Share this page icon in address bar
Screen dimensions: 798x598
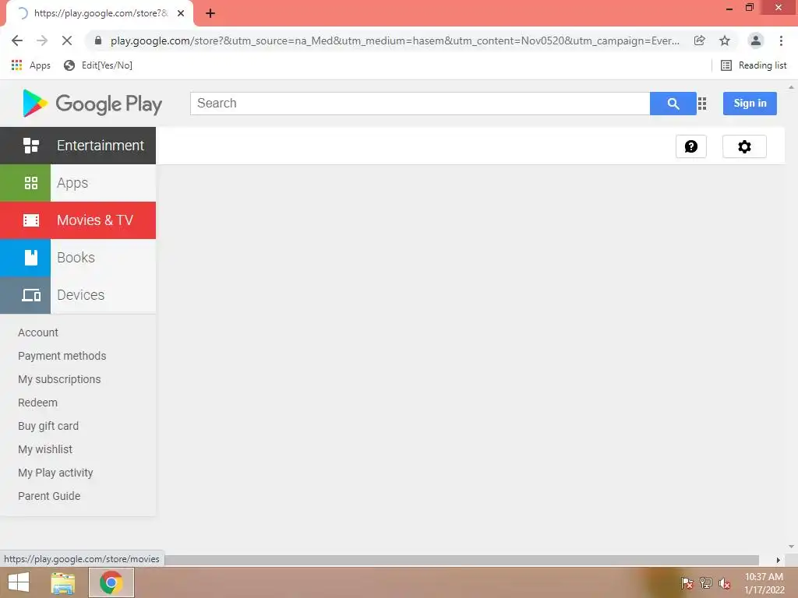(699, 40)
